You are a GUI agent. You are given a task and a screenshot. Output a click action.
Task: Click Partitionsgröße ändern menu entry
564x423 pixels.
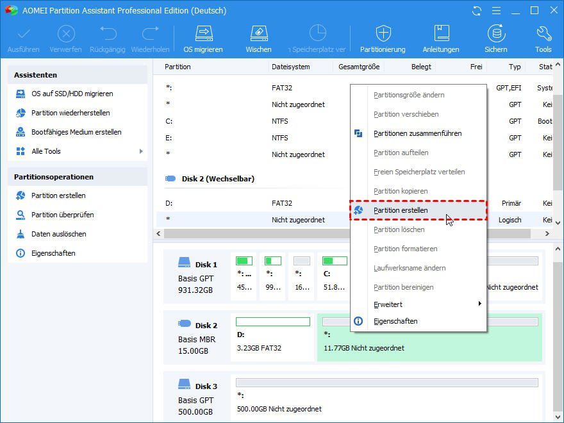pyautogui.click(x=419, y=95)
